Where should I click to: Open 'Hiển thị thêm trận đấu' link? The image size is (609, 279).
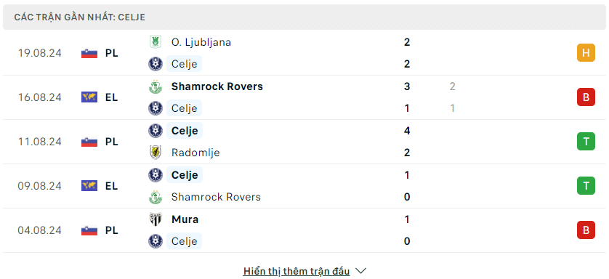297,271
